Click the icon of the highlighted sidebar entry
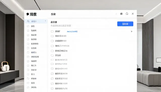 pyautogui.click(x=28, y=21)
